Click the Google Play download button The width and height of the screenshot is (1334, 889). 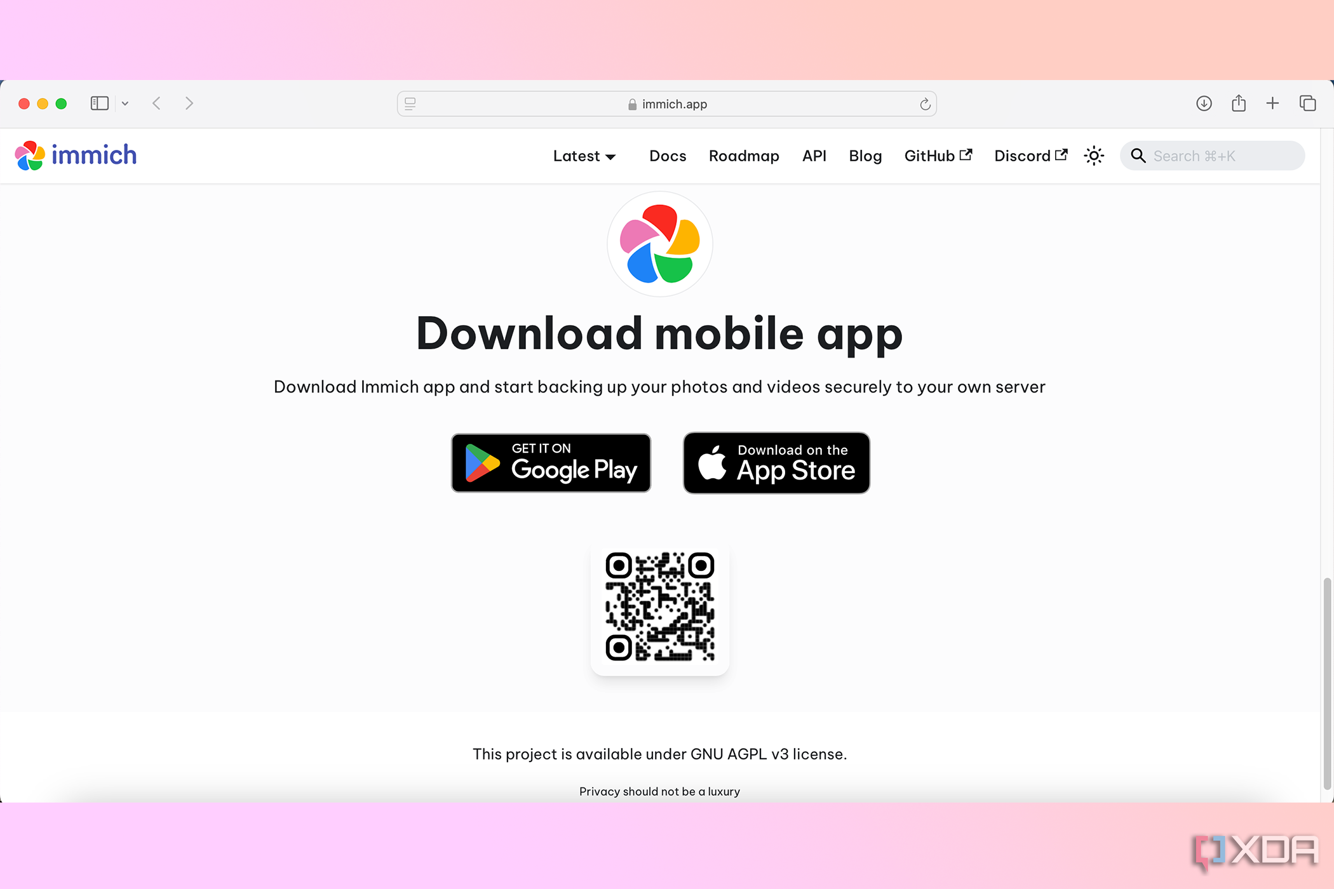coord(550,462)
